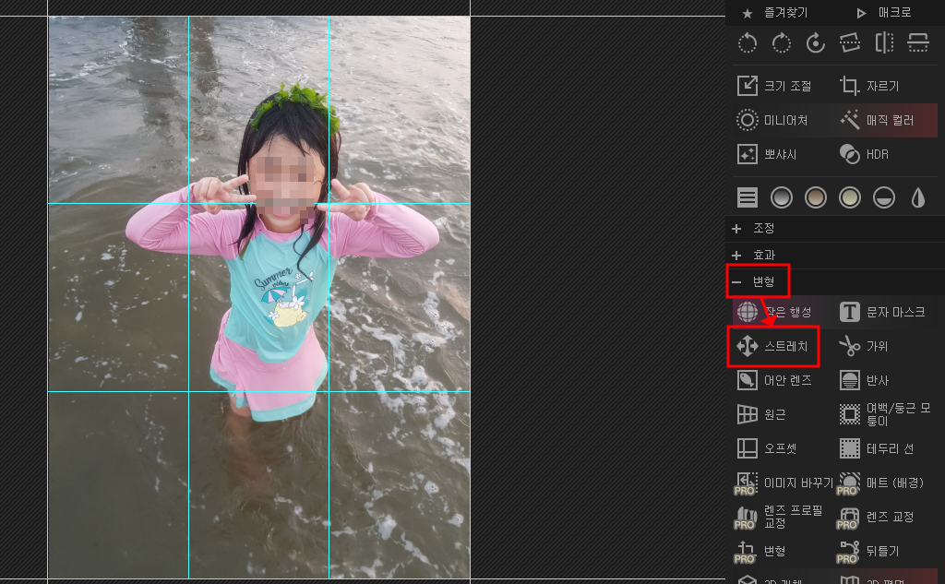Open the 작은 행성 tiny planet tool
Screen dimensions: 945x584
(x=775, y=312)
